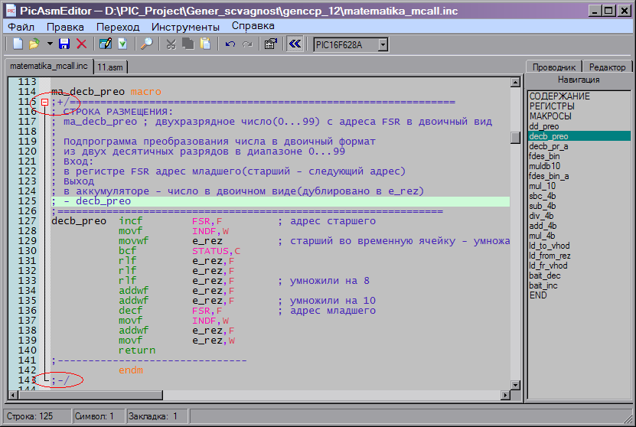Select bait_inc in navigation list
The height and width of the screenshot is (427, 636).
click(579, 285)
